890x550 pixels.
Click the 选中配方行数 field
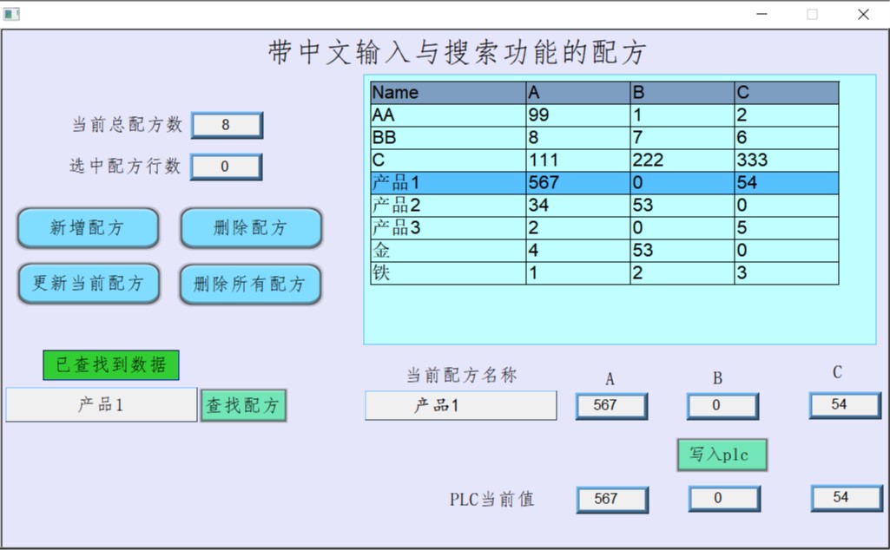point(226,167)
